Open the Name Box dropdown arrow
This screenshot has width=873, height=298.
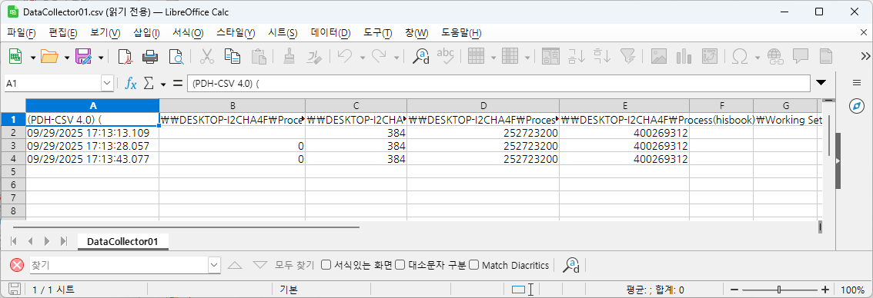pos(107,84)
